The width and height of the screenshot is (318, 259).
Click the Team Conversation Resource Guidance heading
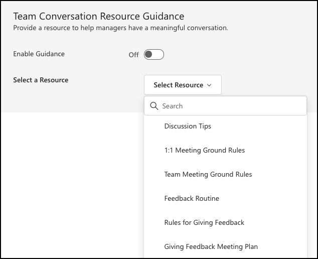coord(99,17)
